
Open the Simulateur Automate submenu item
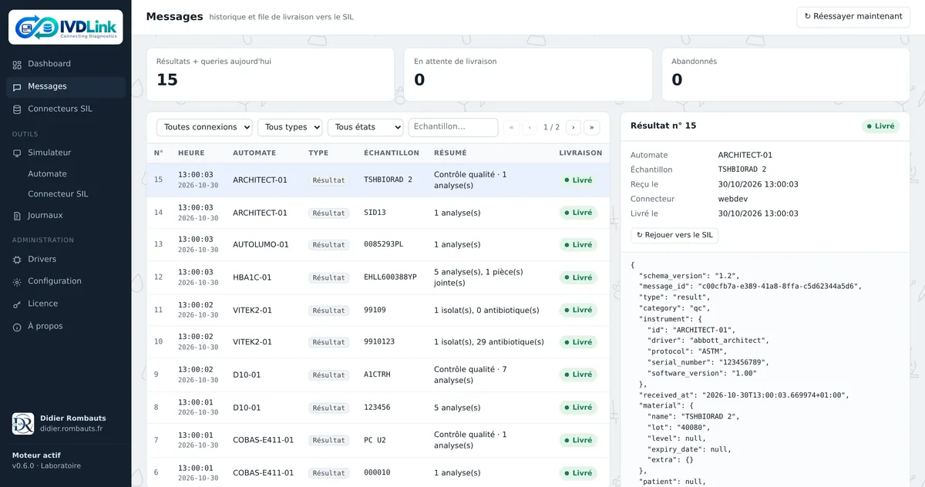point(47,174)
